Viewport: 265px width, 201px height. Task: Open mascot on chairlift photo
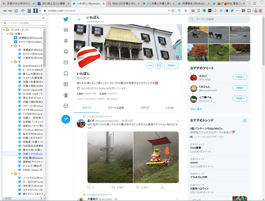point(156,157)
